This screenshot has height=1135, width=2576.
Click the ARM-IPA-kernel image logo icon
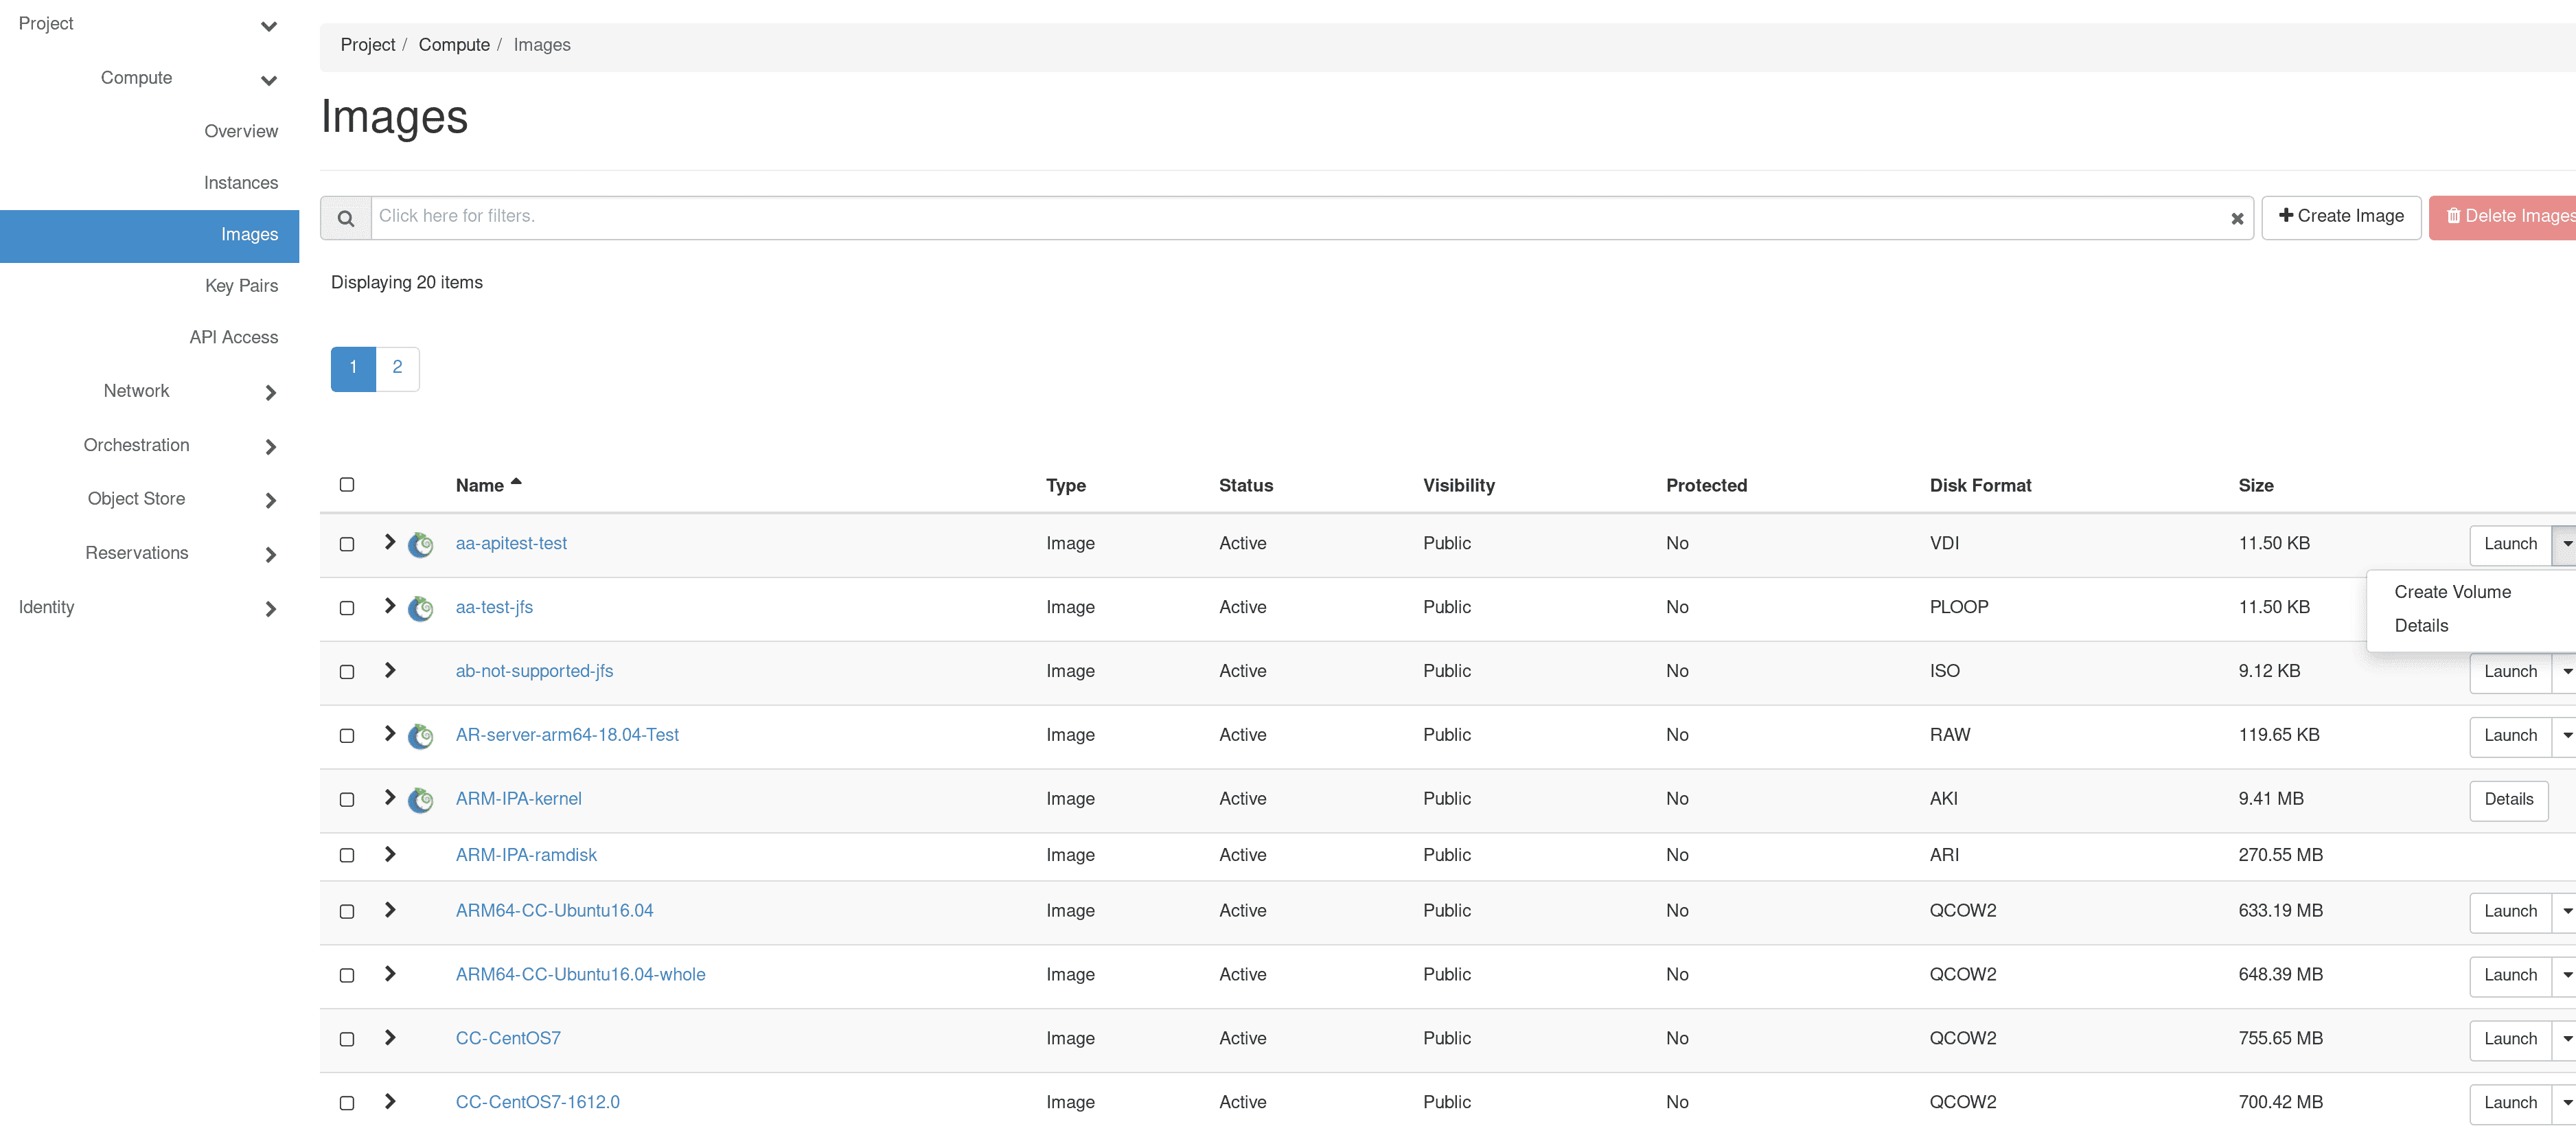pos(421,800)
